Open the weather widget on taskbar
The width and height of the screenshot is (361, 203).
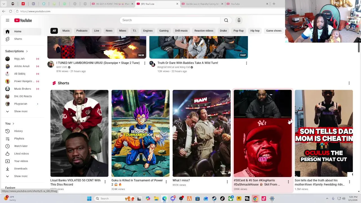(x=10, y=198)
